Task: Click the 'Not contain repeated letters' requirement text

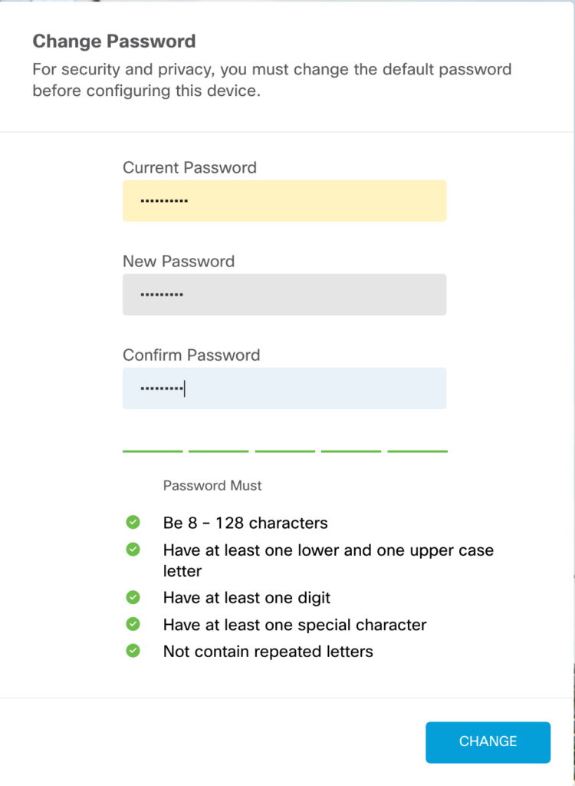Action: pos(268,652)
